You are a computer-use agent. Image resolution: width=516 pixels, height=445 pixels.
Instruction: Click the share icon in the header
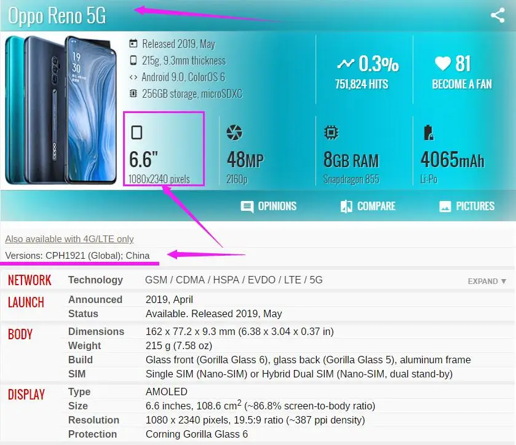(498, 15)
